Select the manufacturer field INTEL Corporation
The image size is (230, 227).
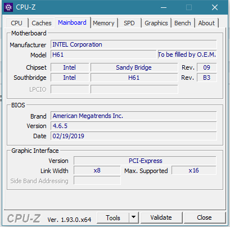click(133, 44)
